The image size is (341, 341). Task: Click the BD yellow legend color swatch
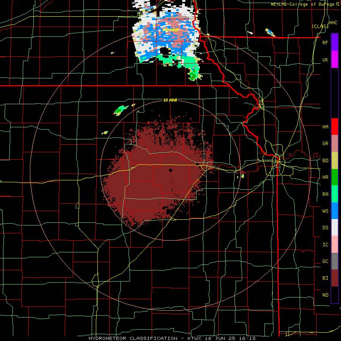coord(335,161)
